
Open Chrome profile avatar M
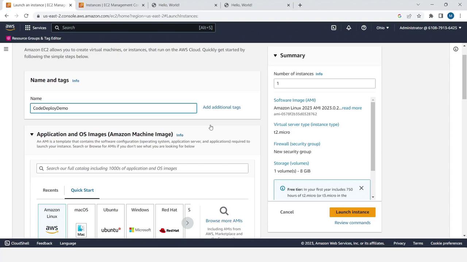(x=451, y=16)
